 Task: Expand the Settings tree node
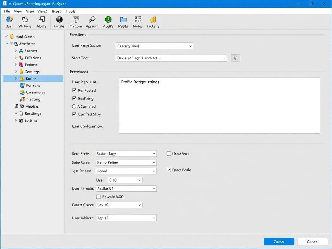point(16,72)
